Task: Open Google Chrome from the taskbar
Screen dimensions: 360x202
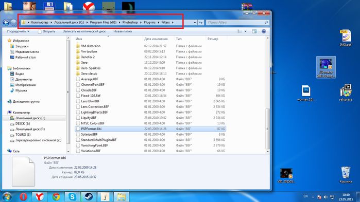Action: point(56,197)
